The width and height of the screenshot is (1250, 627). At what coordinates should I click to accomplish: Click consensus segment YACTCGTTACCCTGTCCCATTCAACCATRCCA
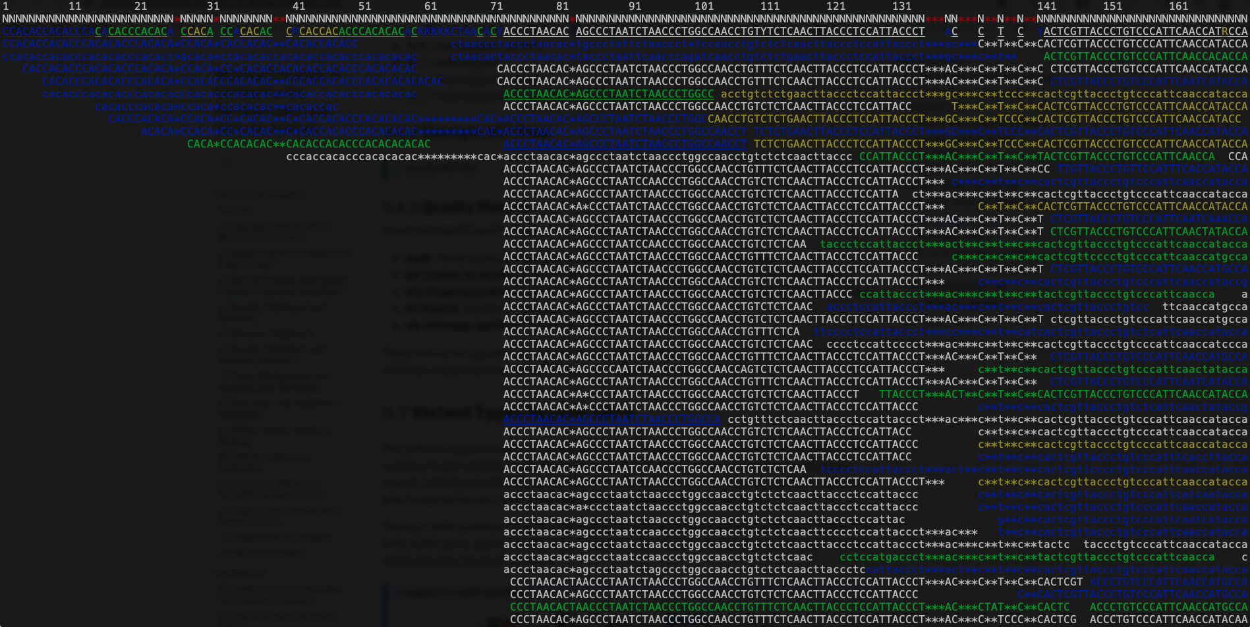pyautogui.click(x=1143, y=31)
